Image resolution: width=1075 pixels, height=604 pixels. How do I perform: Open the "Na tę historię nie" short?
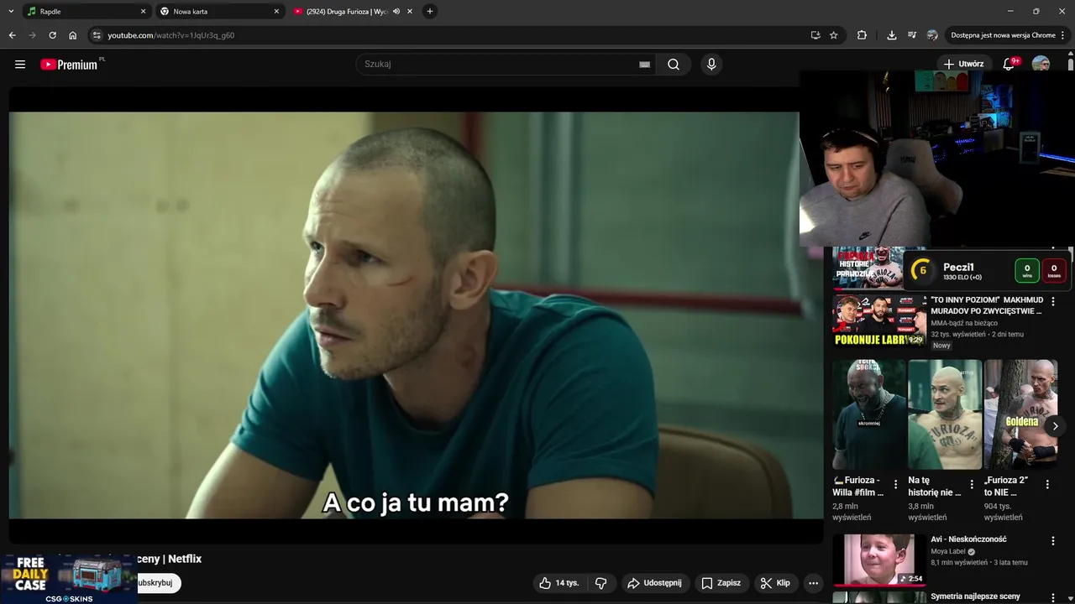coord(945,414)
